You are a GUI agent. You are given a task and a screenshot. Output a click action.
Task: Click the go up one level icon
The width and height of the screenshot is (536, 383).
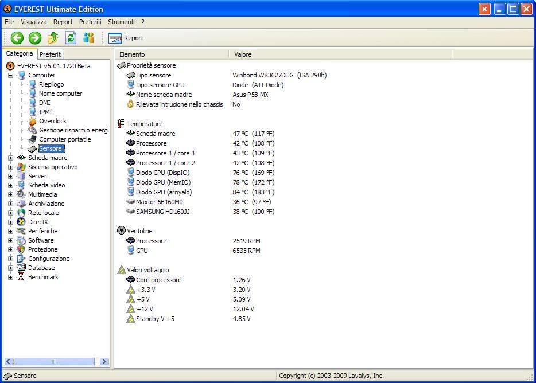click(x=53, y=38)
